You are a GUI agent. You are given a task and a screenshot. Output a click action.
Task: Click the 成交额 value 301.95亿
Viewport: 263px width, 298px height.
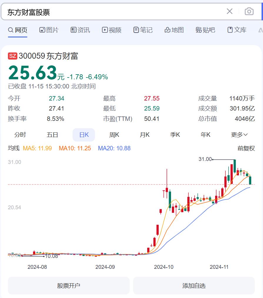coord(242,108)
